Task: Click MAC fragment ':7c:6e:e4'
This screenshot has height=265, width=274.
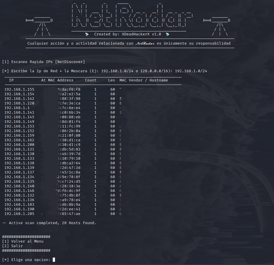Action: (x=70, y=108)
